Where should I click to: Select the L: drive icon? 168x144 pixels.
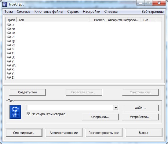point(9,25)
